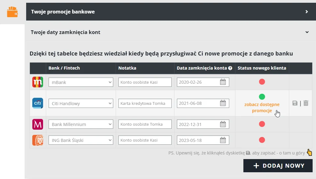Click the green status dot for Citi Handlowy
The width and height of the screenshot is (316, 179).
tap(262, 97)
